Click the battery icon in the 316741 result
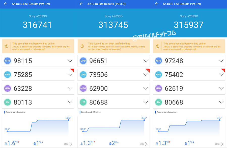The image size is (227, 148). (x=35, y=144)
